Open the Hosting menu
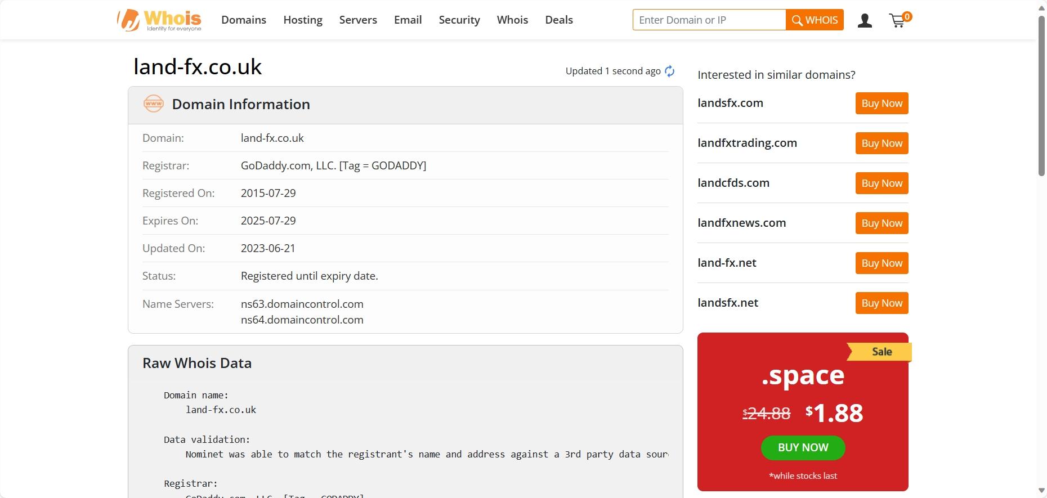Viewport: 1047px width, 498px height. [x=303, y=20]
